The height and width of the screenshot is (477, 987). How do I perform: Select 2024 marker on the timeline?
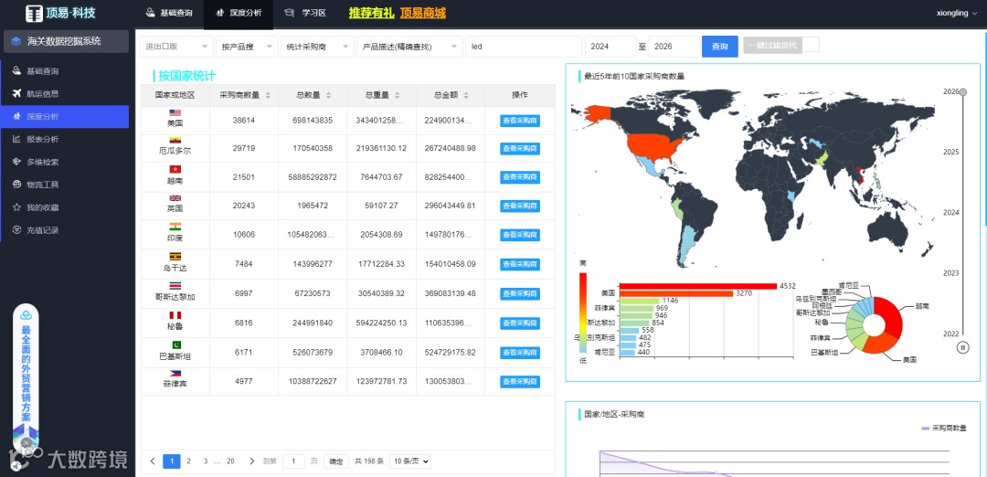coord(950,213)
